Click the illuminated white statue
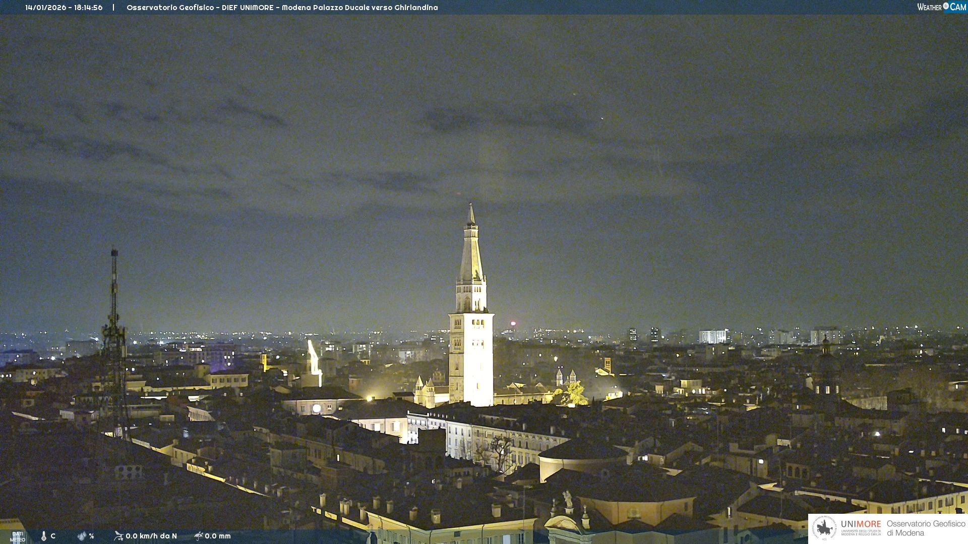Screen dimensions: 968x544 click(x=314, y=358)
